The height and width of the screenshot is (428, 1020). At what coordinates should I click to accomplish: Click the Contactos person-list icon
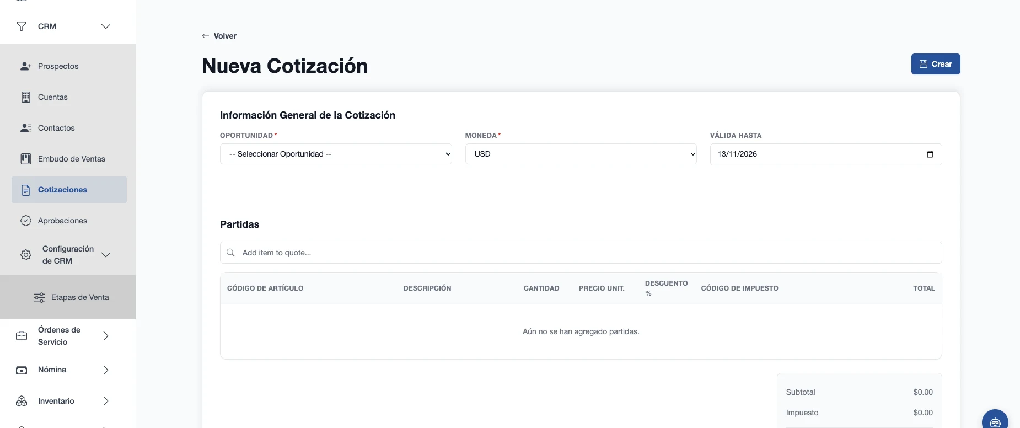pyautogui.click(x=26, y=128)
